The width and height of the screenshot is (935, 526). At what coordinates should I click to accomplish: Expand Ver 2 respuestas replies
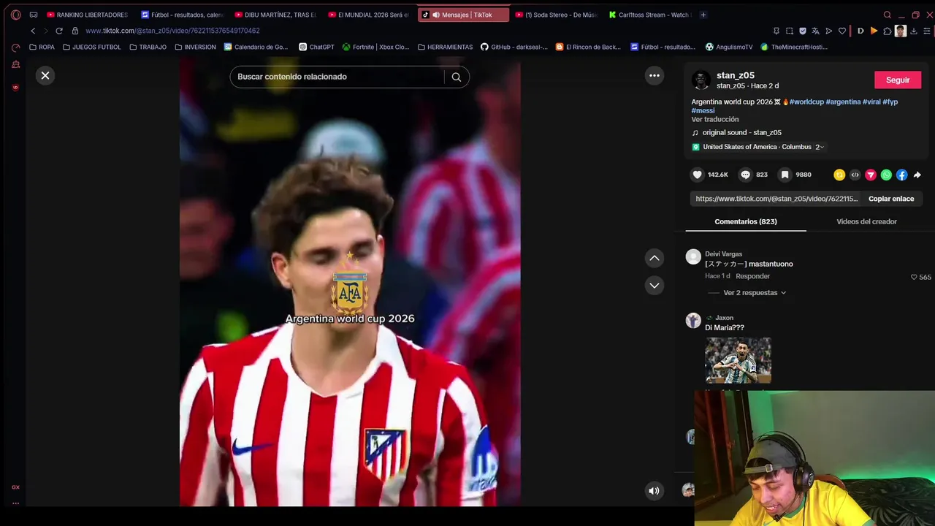tap(755, 293)
